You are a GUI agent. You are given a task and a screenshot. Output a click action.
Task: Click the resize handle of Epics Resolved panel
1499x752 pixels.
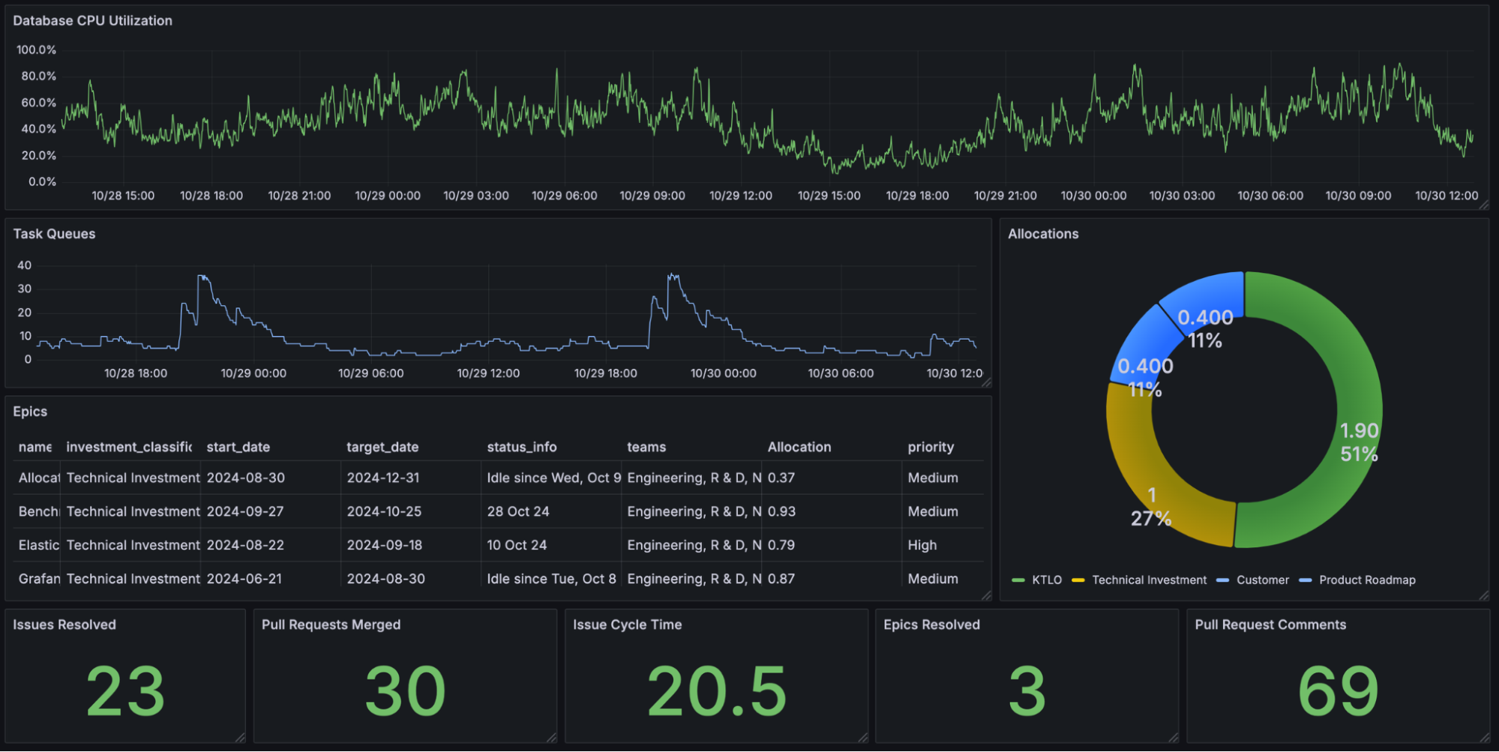(1173, 738)
